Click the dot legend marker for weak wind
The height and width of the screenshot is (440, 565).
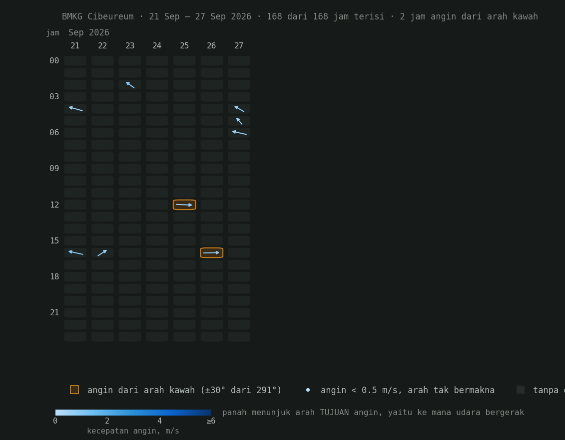(308, 390)
